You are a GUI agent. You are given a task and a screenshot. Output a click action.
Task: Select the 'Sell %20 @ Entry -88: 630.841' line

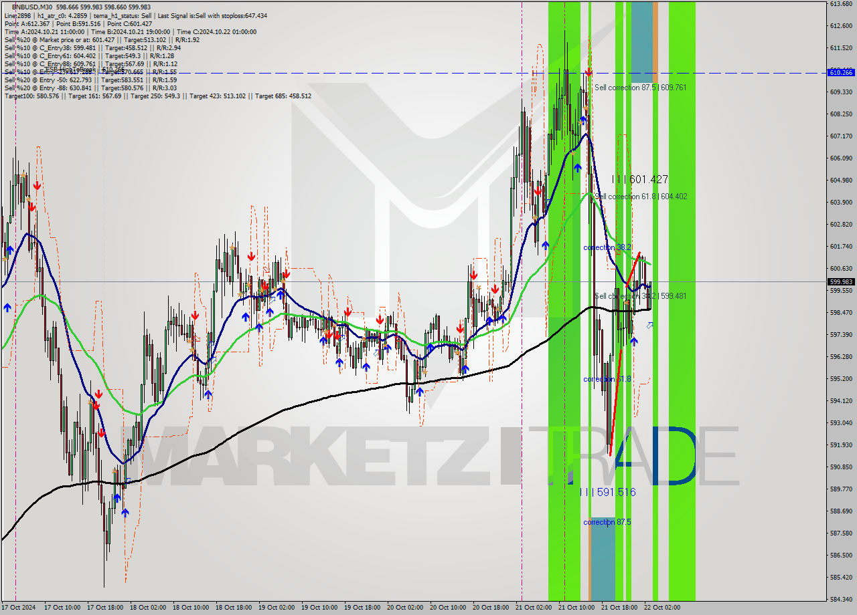(x=90, y=88)
